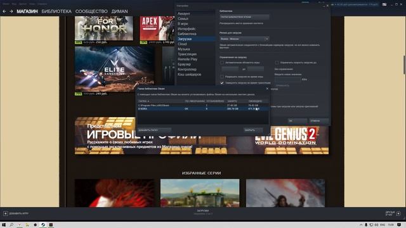Toggle throttle downloads while streaming checkbox

click(222, 83)
